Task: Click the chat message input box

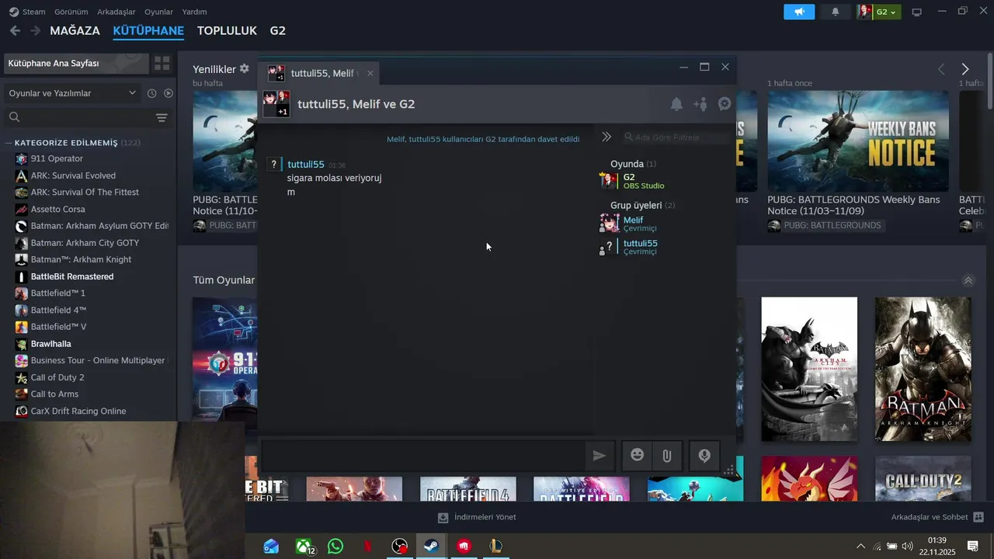Action: tap(422, 456)
